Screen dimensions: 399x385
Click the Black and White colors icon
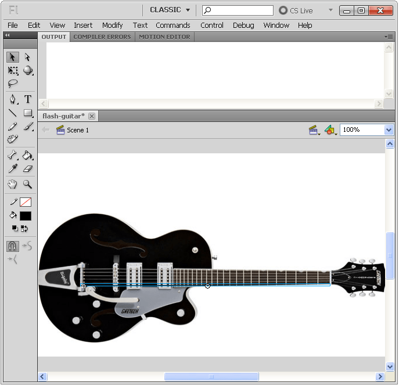point(15,228)
